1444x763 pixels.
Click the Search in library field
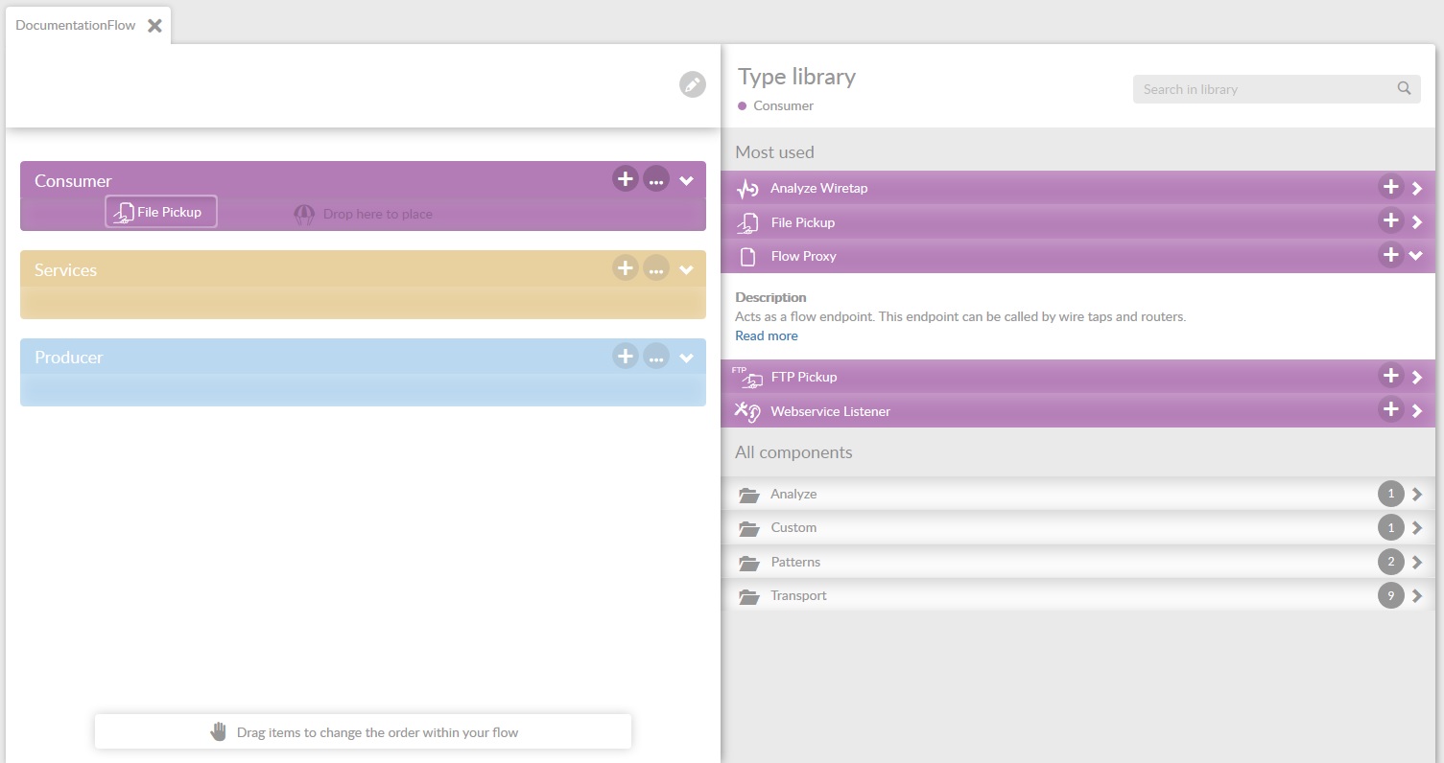(x=1262, y=89)
